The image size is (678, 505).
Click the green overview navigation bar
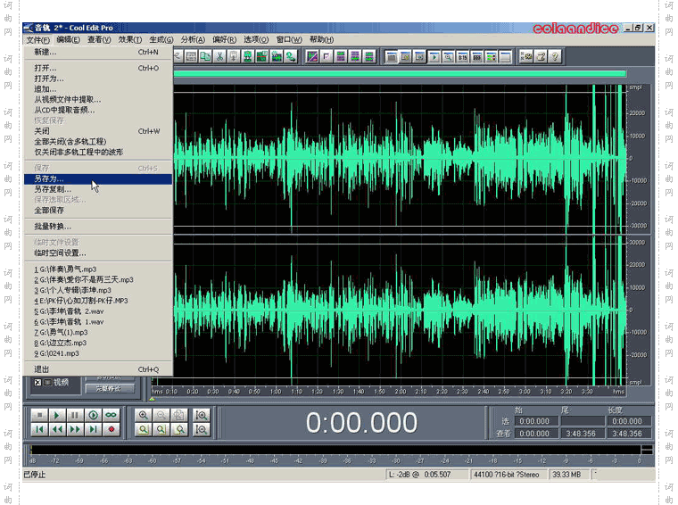click(400, 74)
